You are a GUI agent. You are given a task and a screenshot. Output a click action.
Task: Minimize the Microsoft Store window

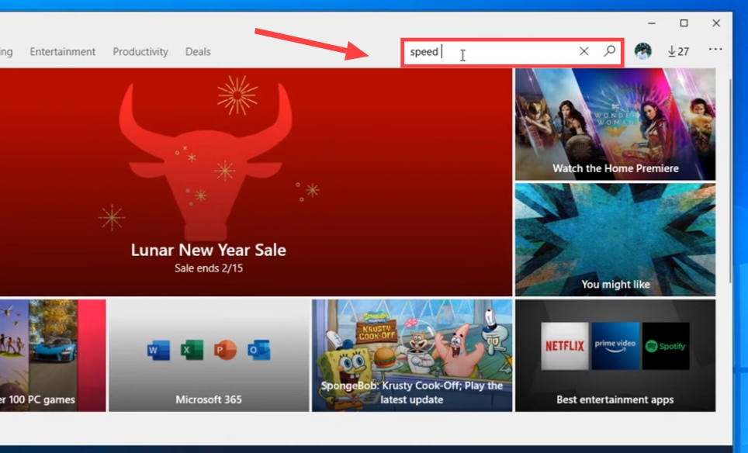(x=652, y=23)
